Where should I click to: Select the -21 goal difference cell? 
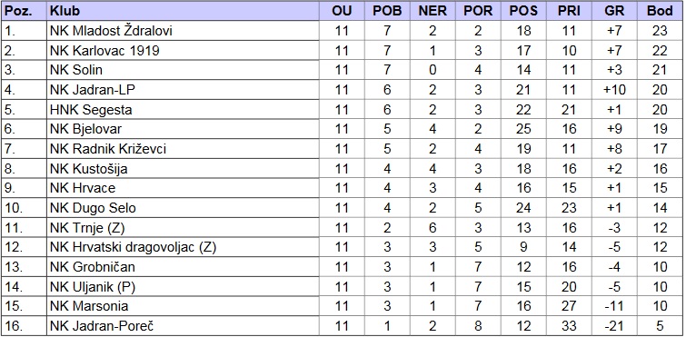point(614,326)
